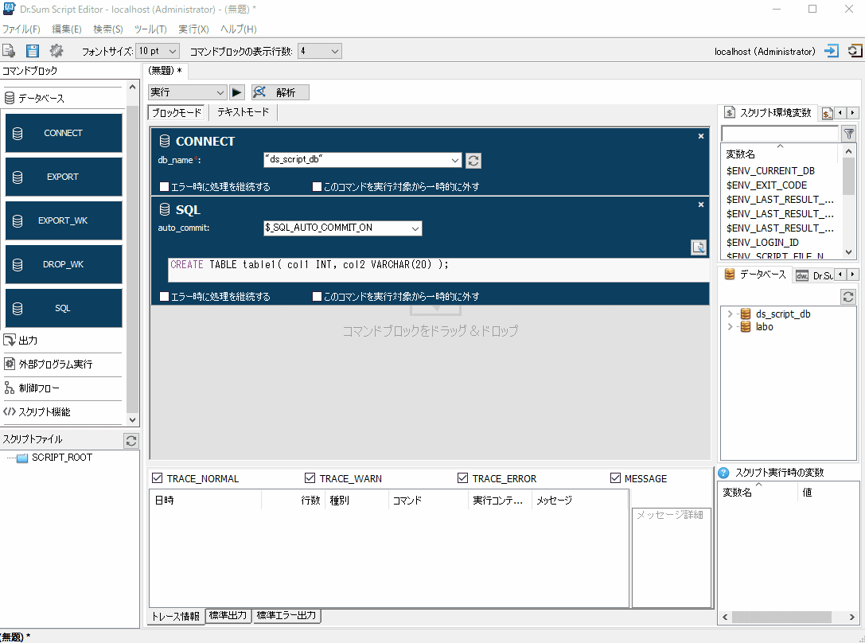Click the new script icon

pyautogui.click(x=10, y=50)
